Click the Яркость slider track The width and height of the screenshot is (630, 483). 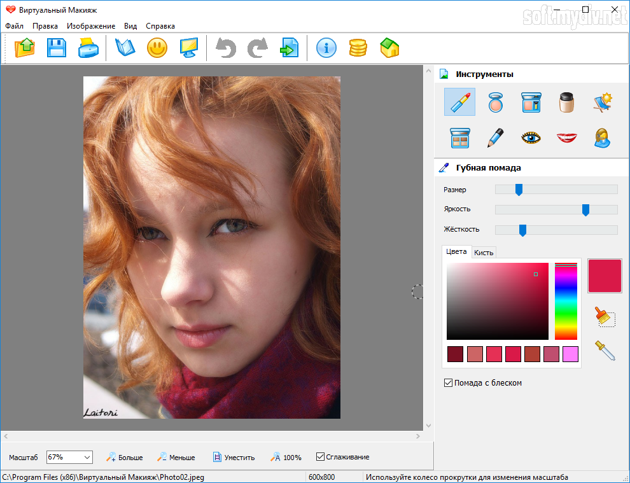click(556, 210)
